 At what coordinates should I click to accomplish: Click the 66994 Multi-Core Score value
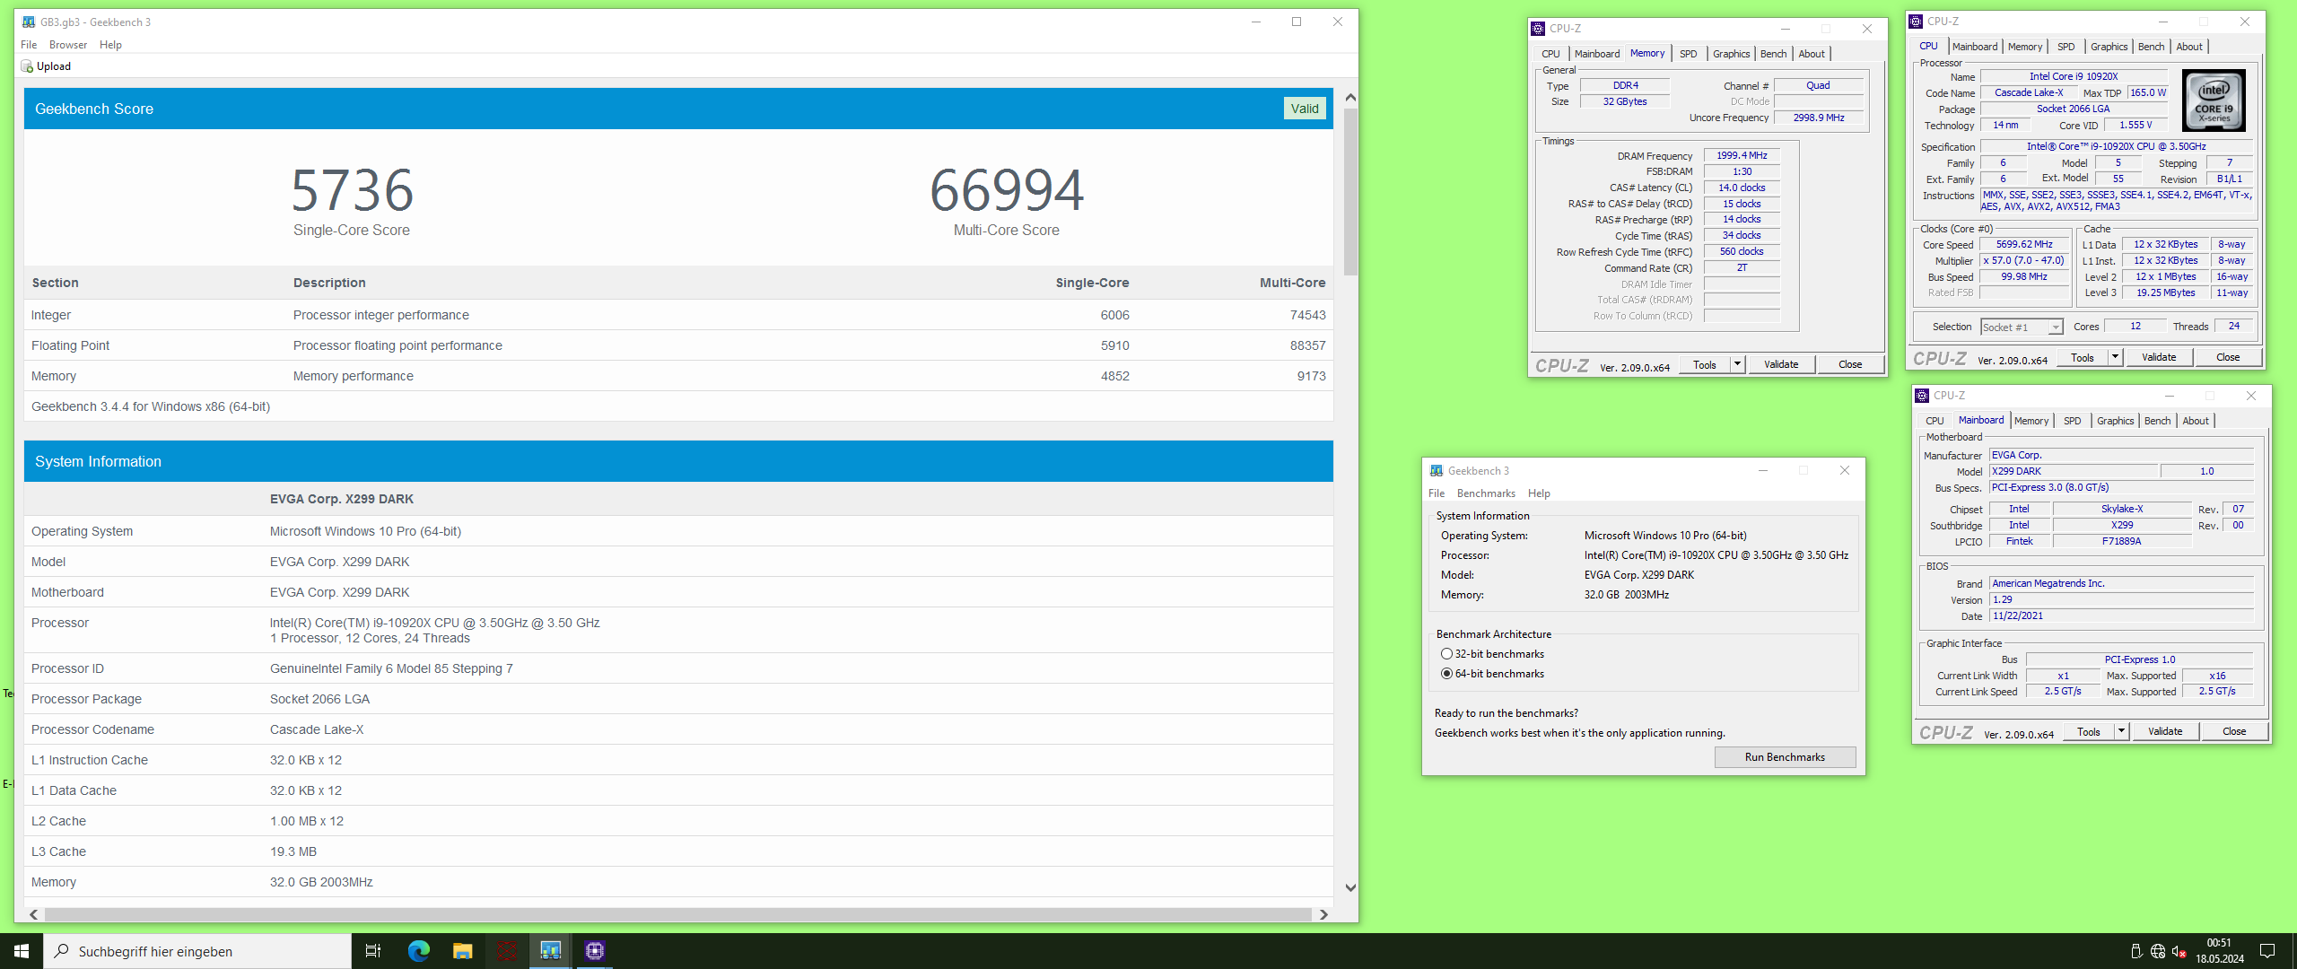(1006, 190)
